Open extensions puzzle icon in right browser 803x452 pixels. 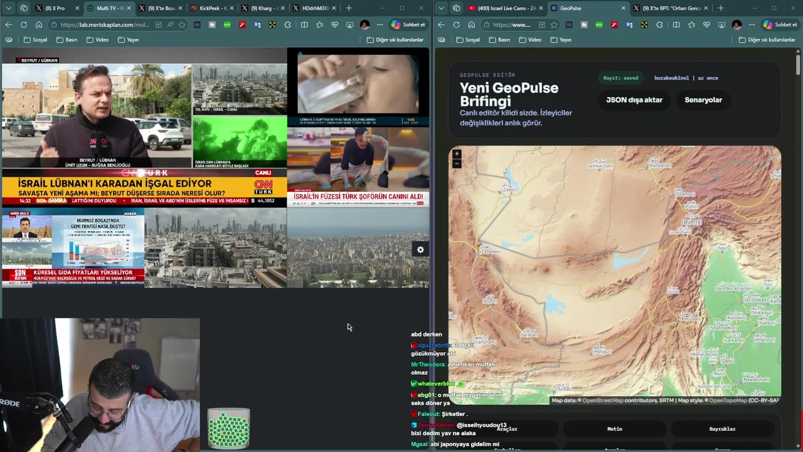point(659,24)
